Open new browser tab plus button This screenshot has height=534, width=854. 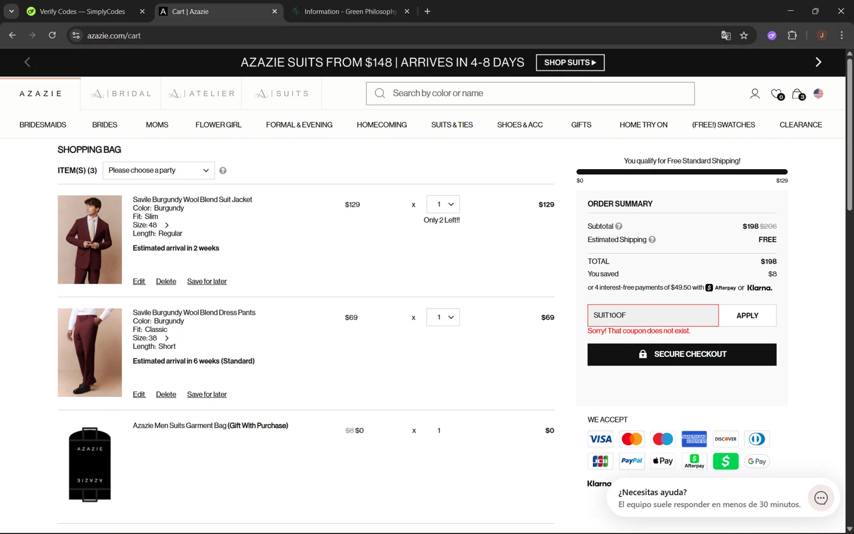pyautogui.click(x=428, y=11)
